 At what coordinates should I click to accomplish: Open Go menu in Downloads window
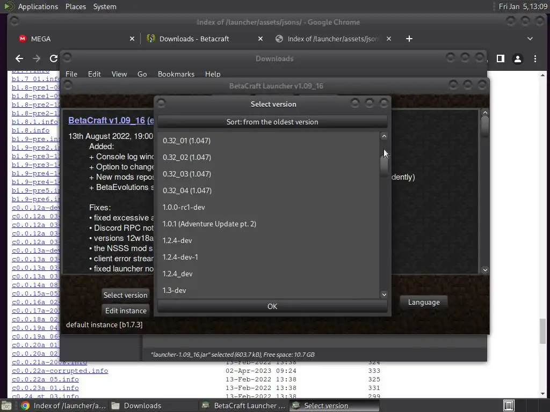(x=142, y=74)
